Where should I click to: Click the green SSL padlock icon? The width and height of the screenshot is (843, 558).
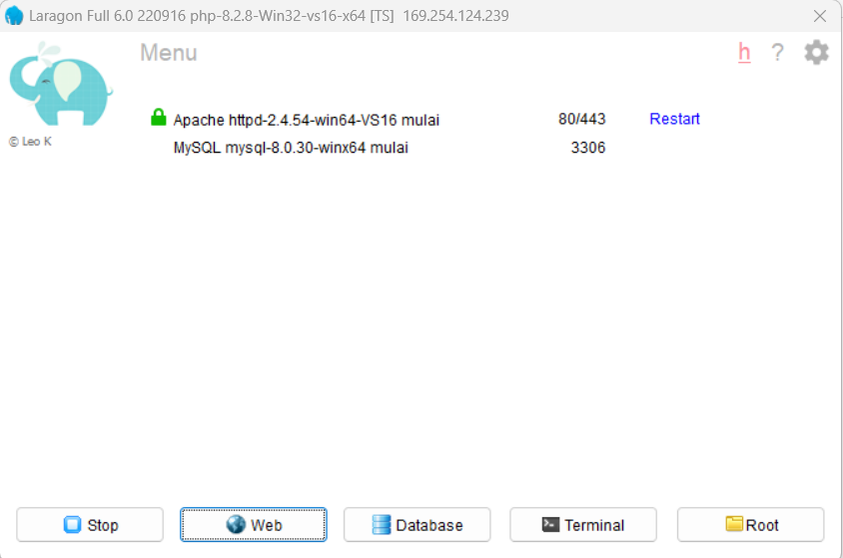tap(158, 117)
